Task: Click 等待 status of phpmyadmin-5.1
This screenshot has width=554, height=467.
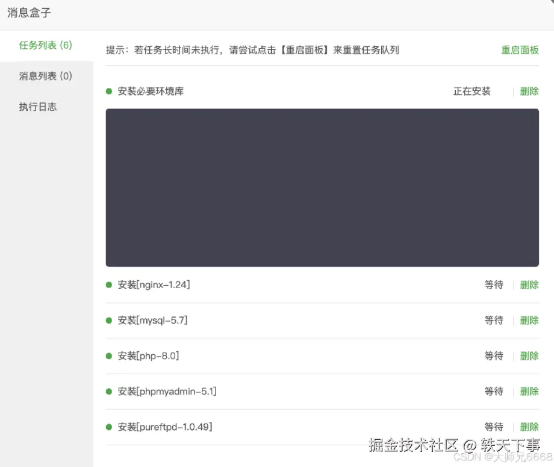Action: (494, 391)
